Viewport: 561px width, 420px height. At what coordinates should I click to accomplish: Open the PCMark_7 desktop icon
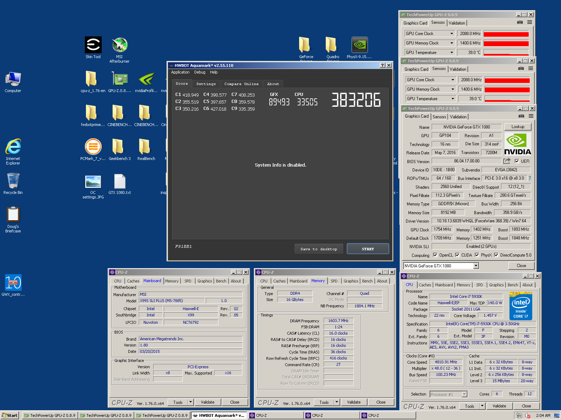(93, 149)
